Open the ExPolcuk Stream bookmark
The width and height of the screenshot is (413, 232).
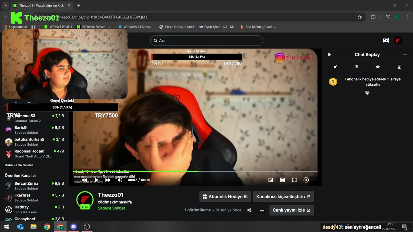click(93, 27)
